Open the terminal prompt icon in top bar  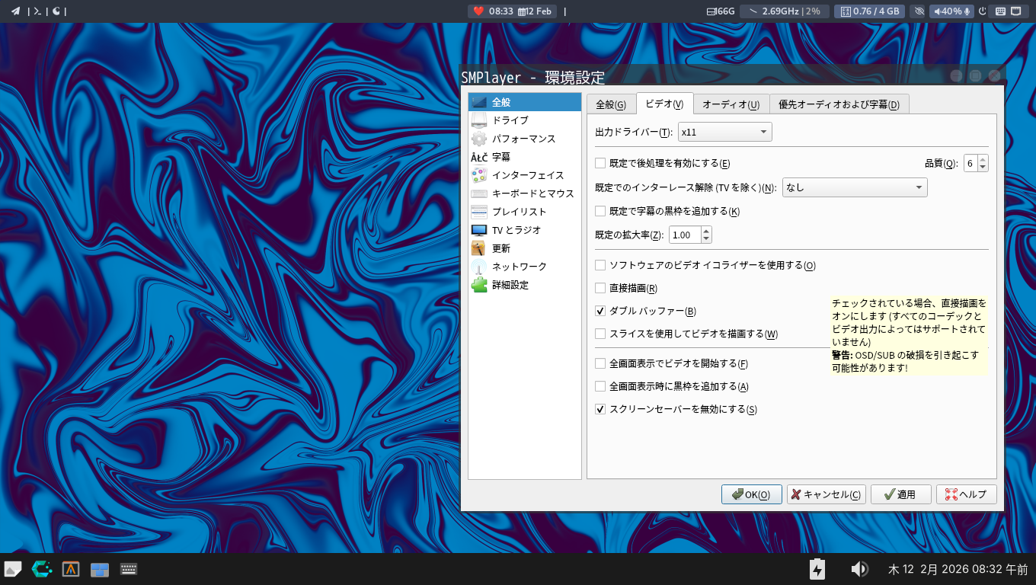point(37,11)
